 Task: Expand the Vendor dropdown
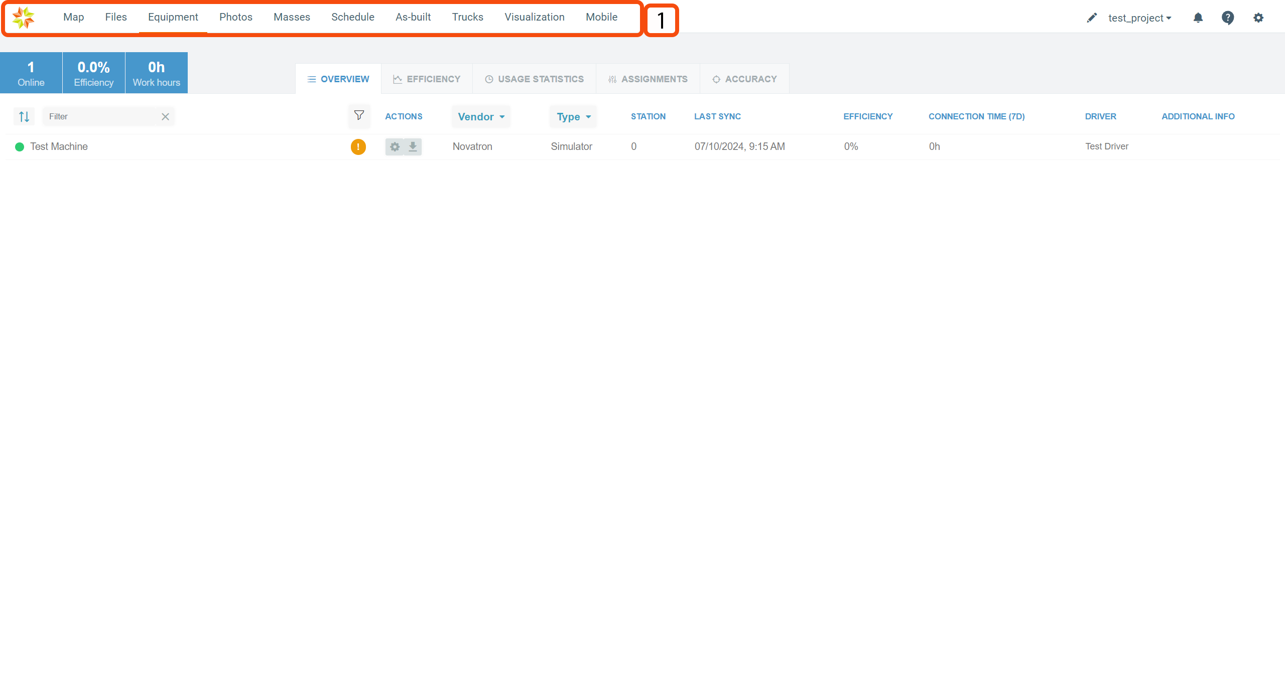click(481, 117)
